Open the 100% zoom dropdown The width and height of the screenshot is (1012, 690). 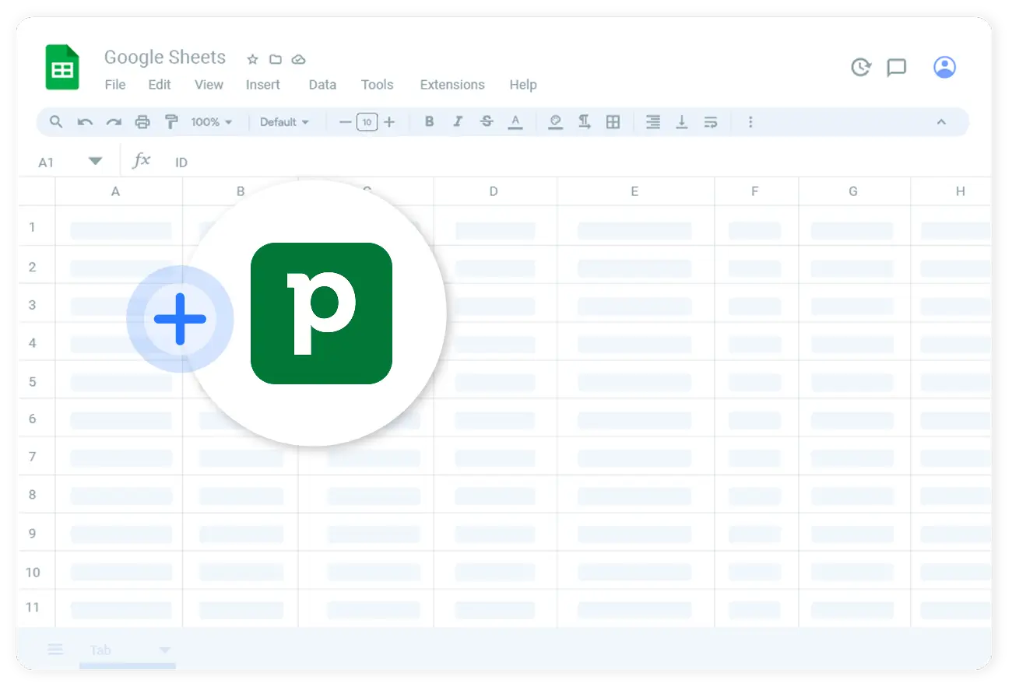coord(212,122)
